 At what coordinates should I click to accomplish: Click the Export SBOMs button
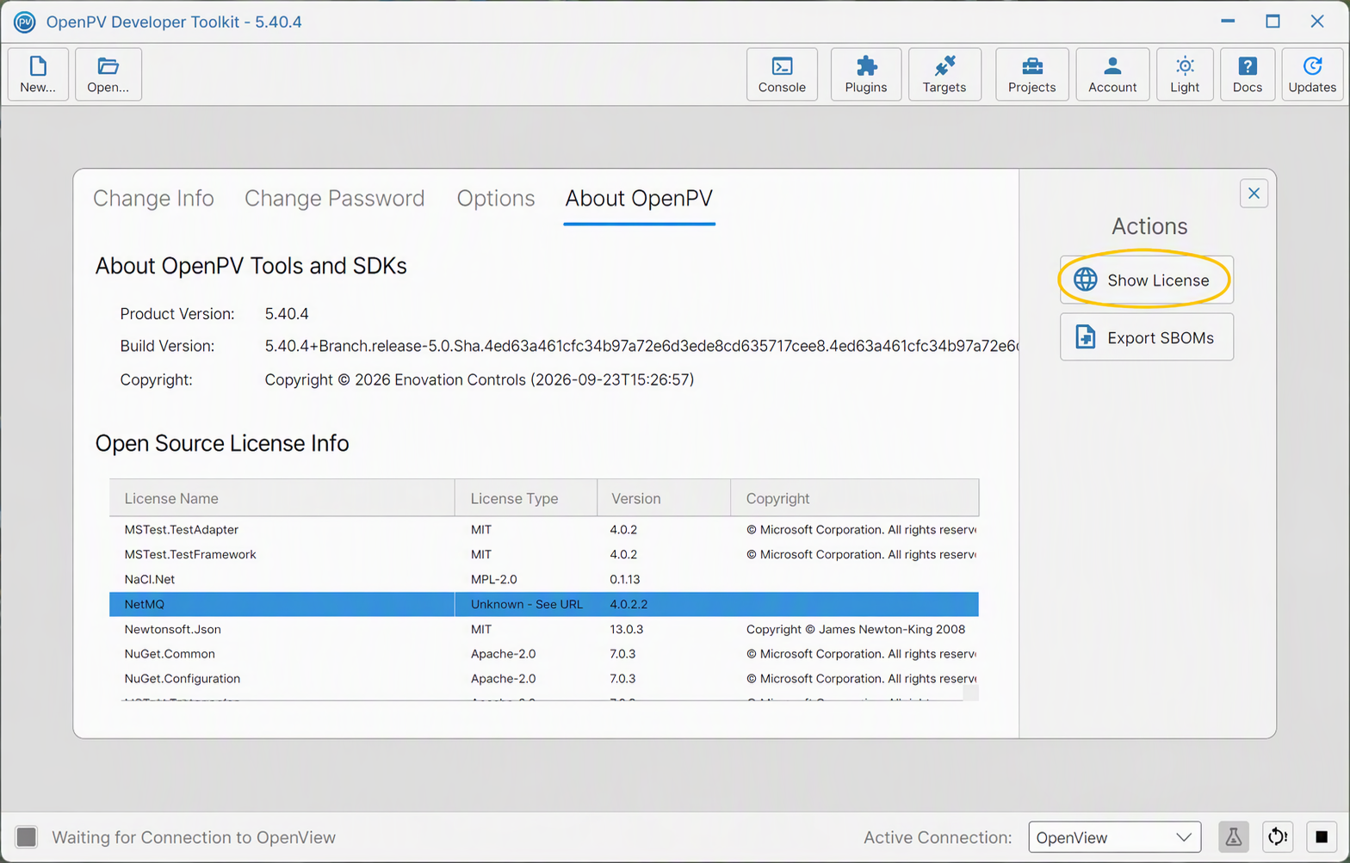point(1146,337)
